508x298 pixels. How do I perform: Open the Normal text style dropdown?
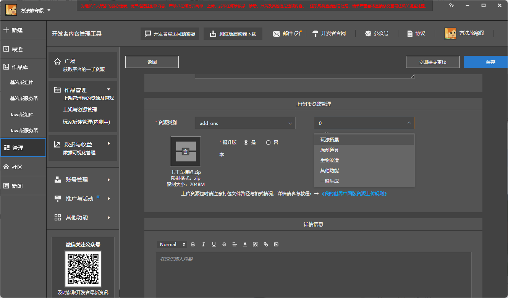pos(173,245)
